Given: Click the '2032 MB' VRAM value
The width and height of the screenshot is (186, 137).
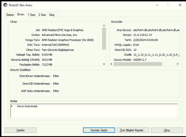Looking at the screenshot, I should click(x=47, y=60).
